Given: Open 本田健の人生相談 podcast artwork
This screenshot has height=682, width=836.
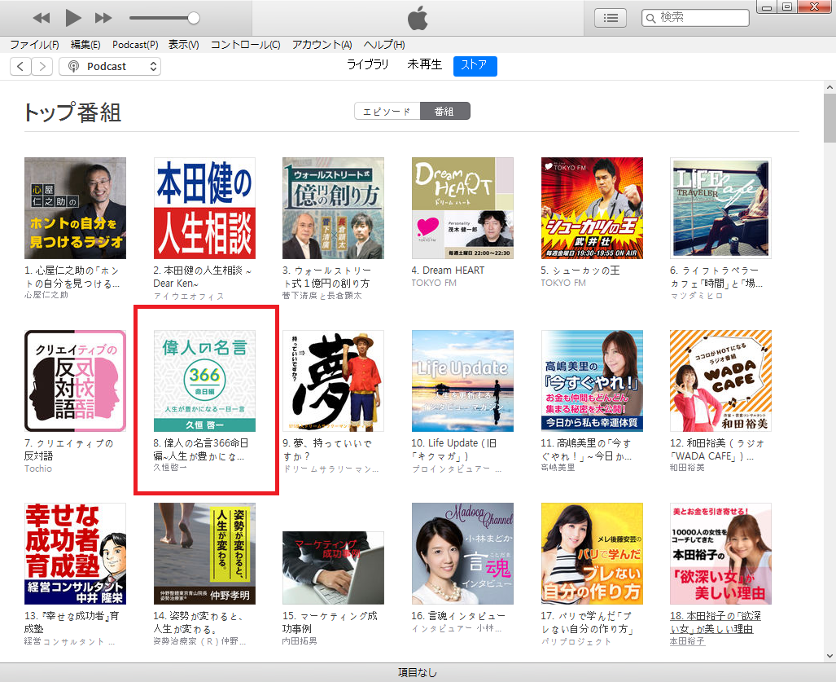Looking at the screenshot, I should coord(205,208).
